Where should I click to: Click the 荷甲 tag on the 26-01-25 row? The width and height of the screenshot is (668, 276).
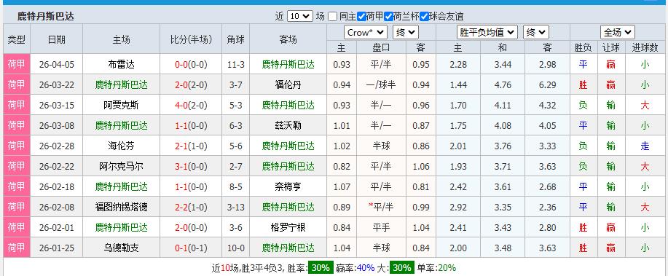coord(16,248)
